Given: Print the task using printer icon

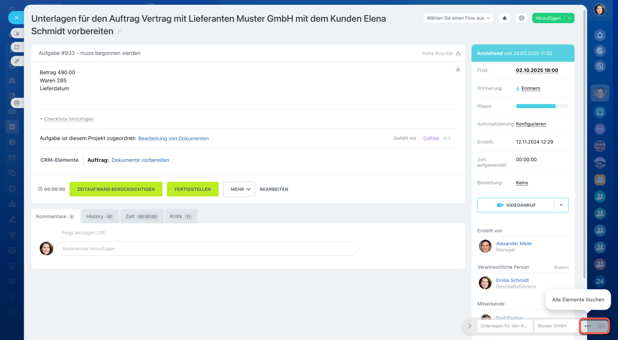Looking at the screenshot, I should (17, 103).
